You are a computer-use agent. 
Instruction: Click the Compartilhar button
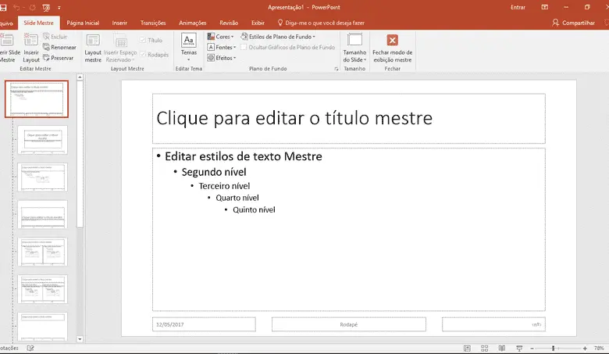pyautogui.click(x=573, y=23)
